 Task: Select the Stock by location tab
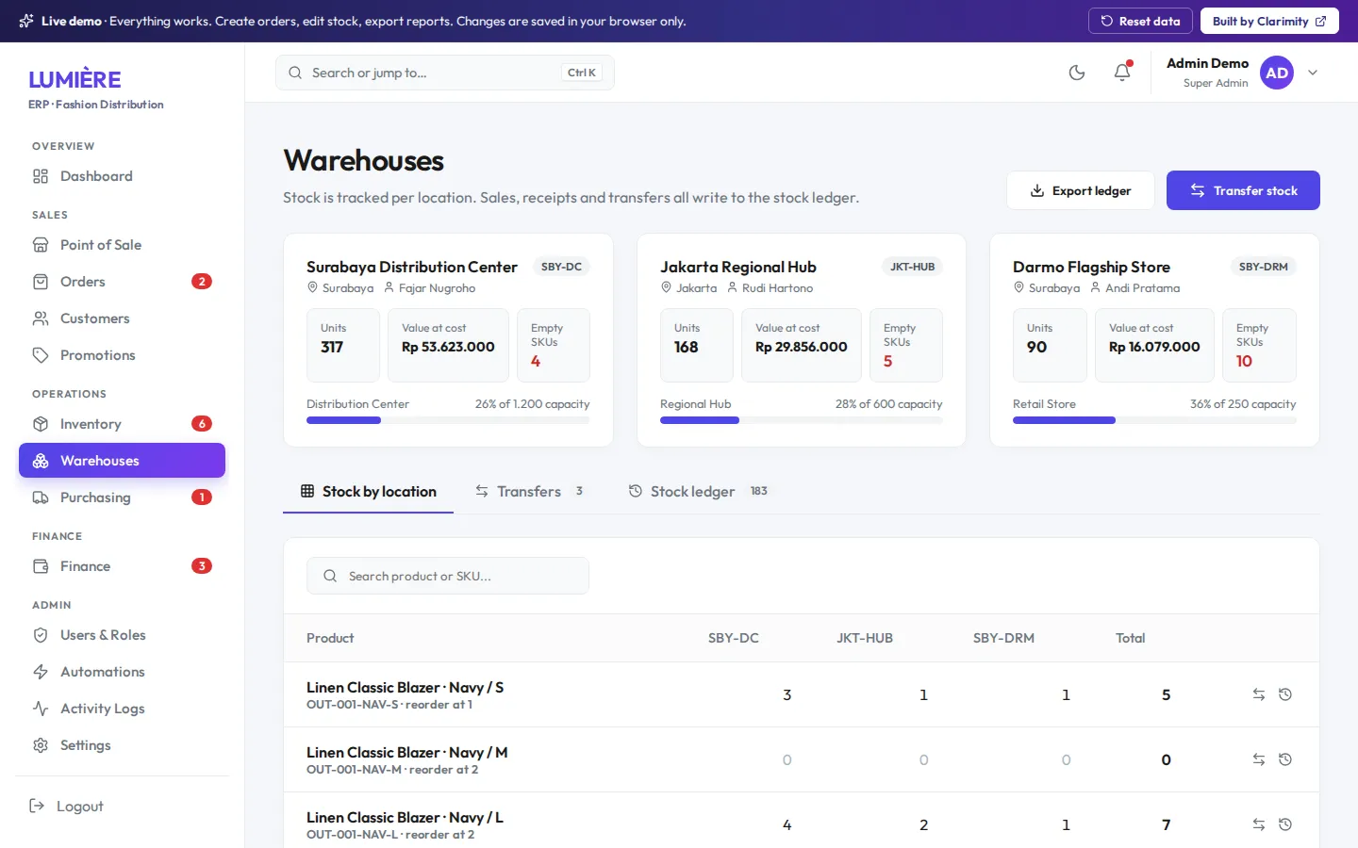pyautogui.click(x=368, y=492)
